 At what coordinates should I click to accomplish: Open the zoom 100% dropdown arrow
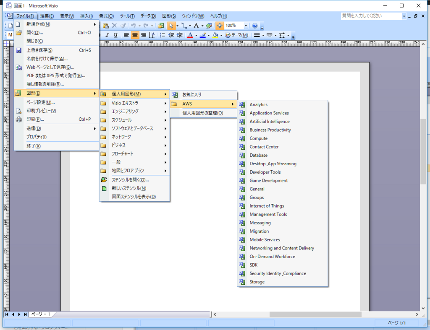coord(246,26)
